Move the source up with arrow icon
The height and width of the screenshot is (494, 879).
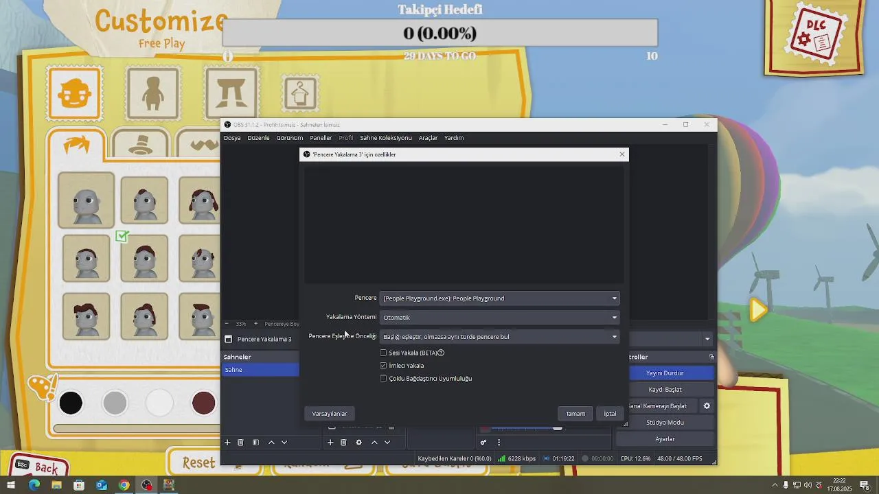click(x=374, y=443)
